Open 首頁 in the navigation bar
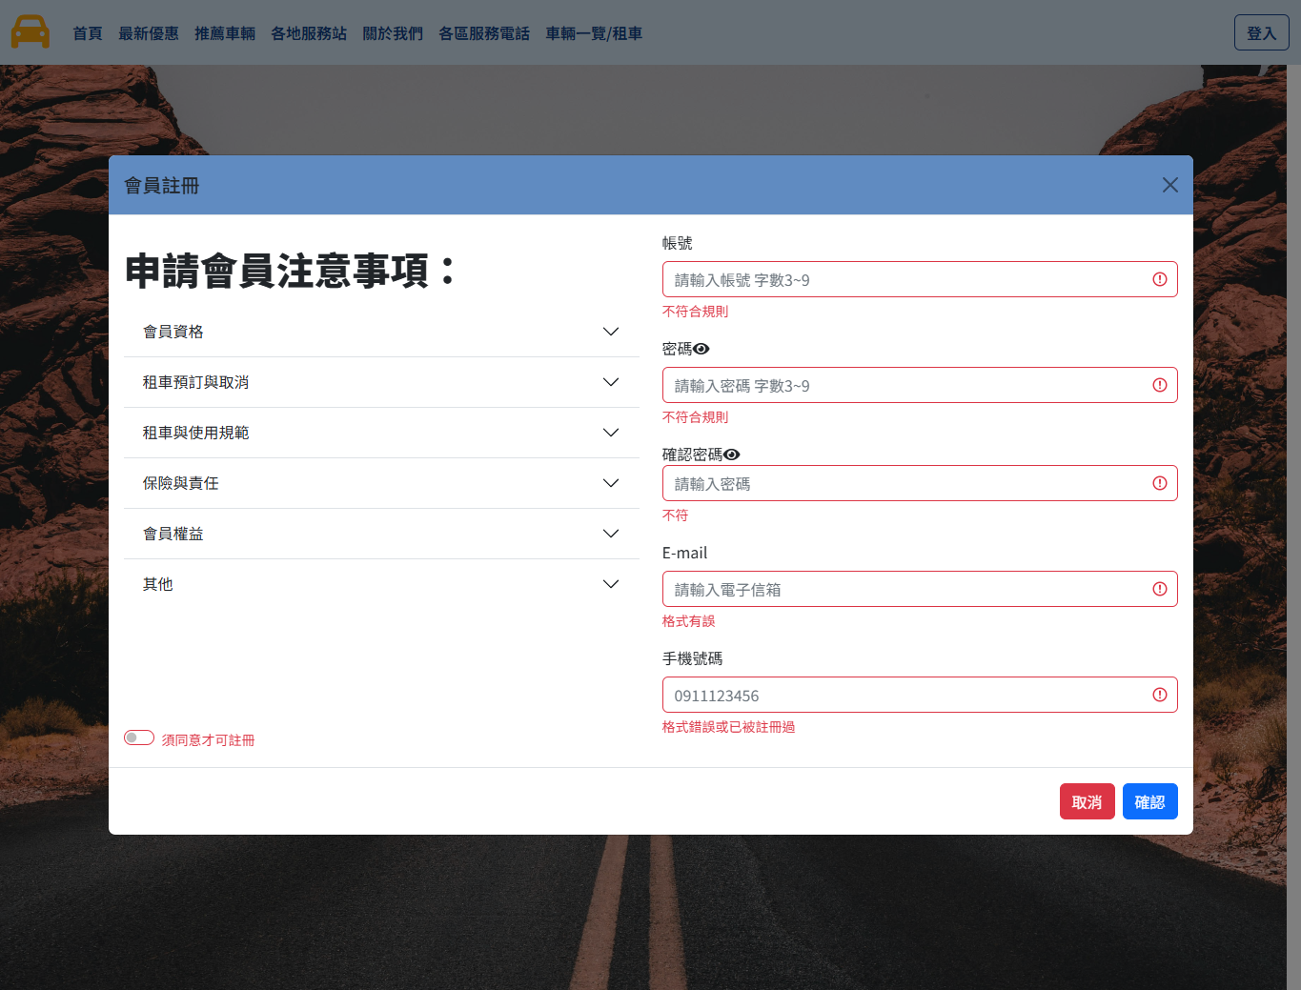The height and width of the screenshot is (990, 1301). [88, 33]
